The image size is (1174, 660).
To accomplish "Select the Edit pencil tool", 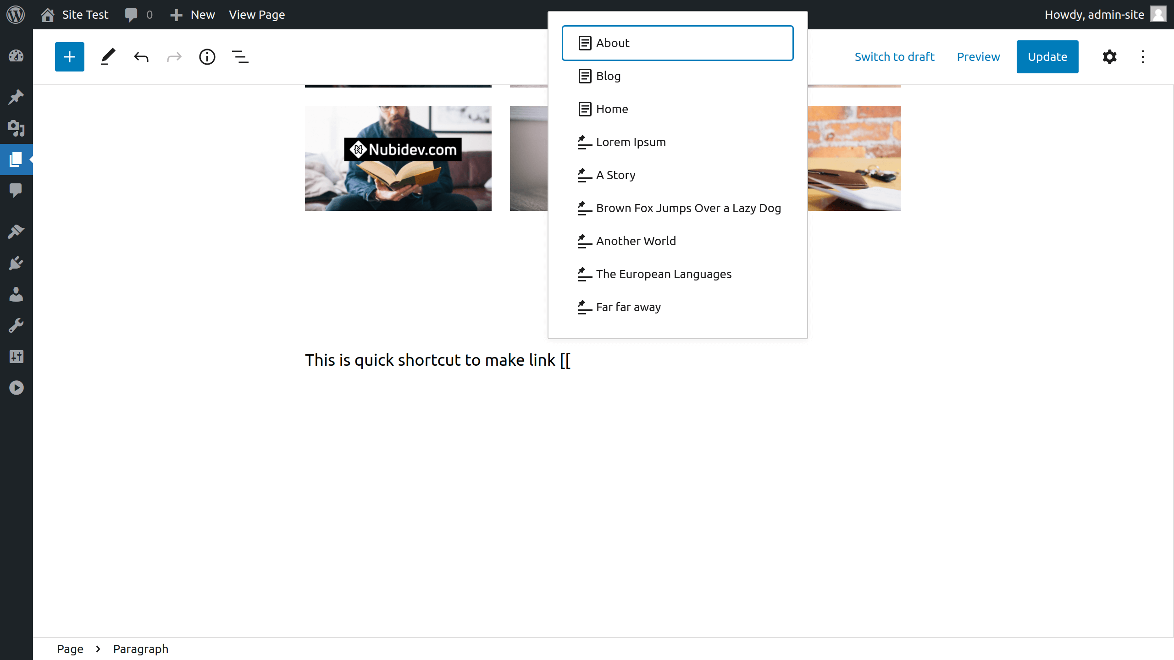I will click(x=108, y=57).
